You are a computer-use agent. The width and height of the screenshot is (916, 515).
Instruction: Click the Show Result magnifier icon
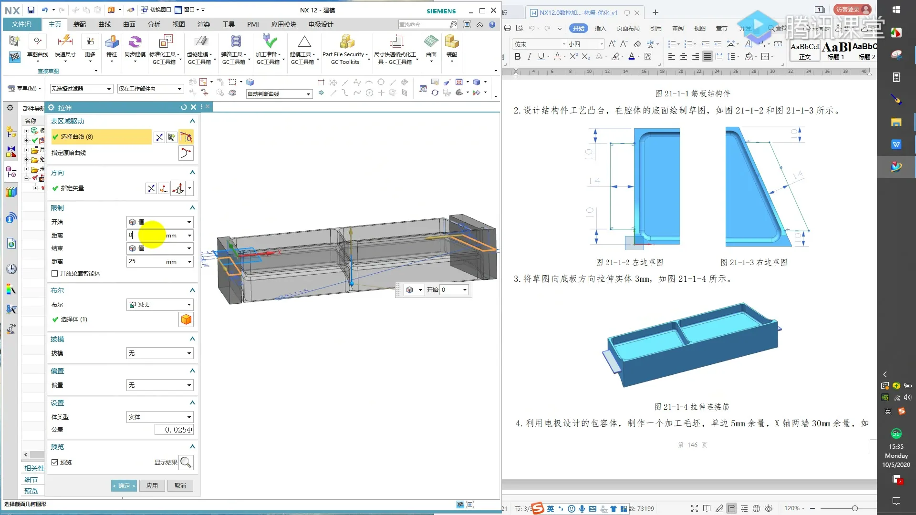(186, 462)
